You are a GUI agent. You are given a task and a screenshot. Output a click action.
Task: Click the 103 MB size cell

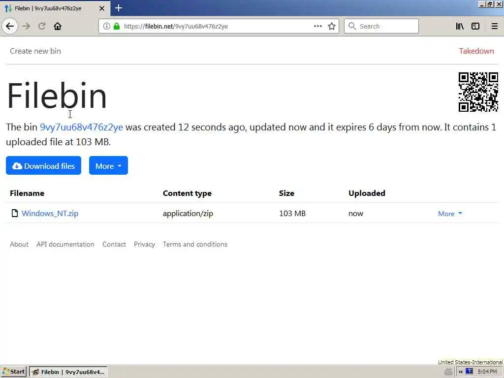pyautogui.click(x=292, y=214)
